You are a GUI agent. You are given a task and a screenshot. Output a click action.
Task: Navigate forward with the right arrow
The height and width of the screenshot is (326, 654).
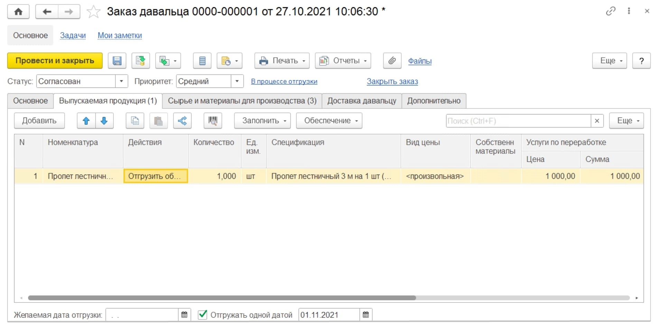coord(69,12)
